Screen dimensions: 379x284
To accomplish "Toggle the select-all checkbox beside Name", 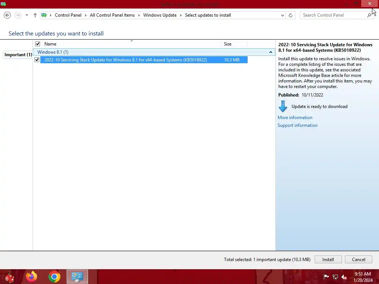I will pos(37,44).
